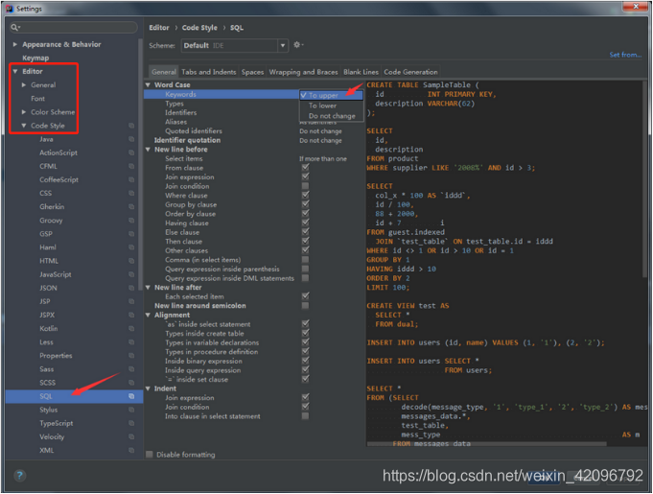Expand Appearance & Behavior tree node

pyautogui.click(x=15, y=44)
